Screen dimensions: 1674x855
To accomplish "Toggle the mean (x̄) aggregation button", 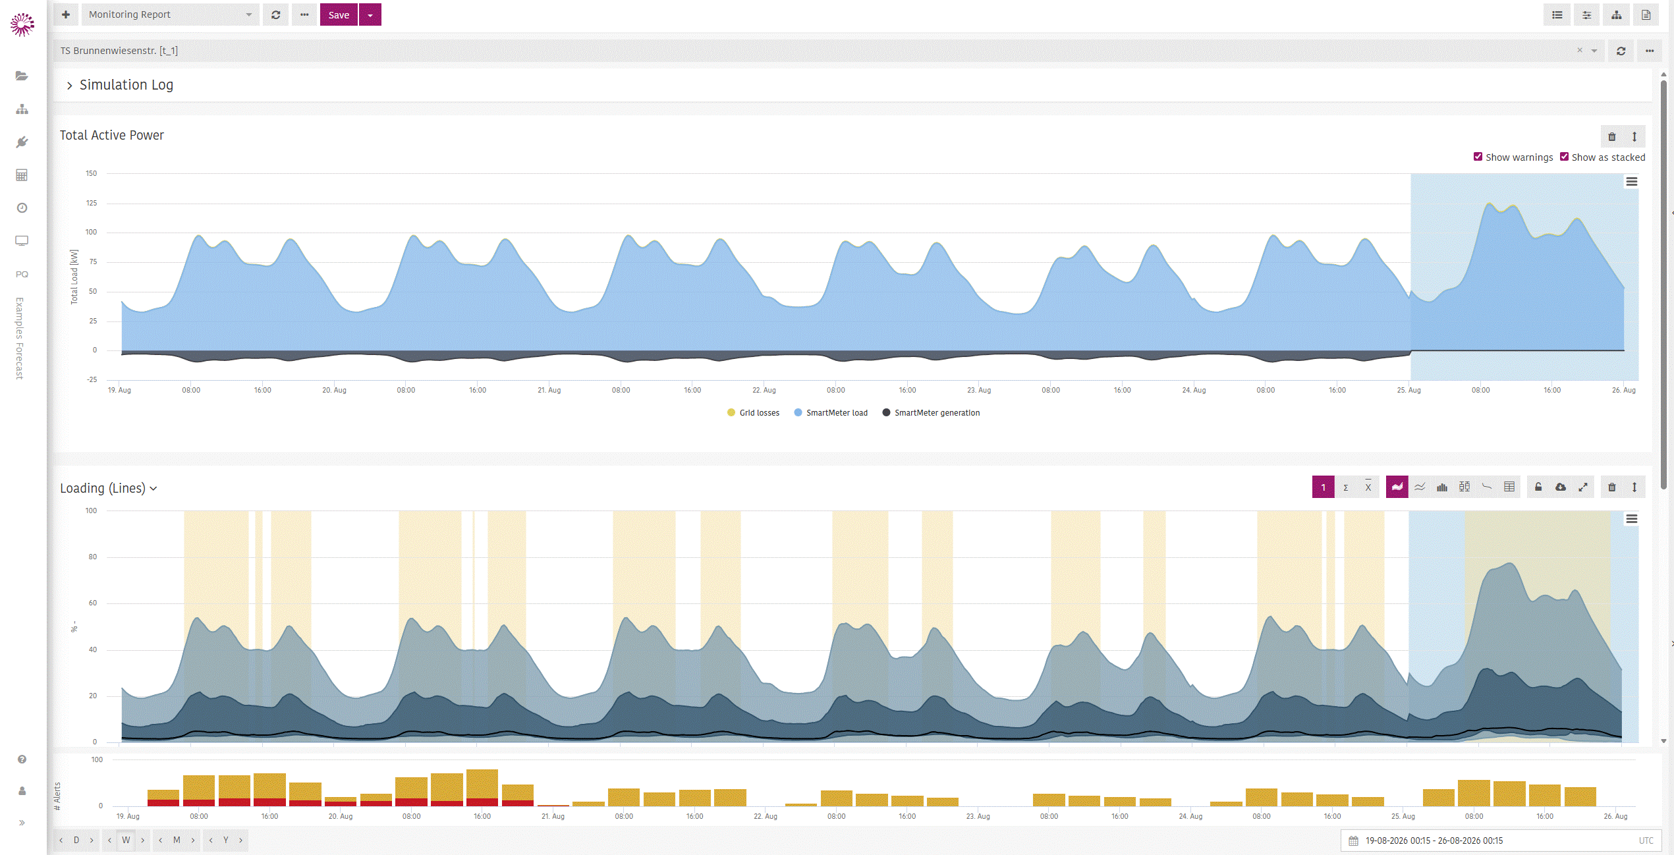I will 1368,487.
